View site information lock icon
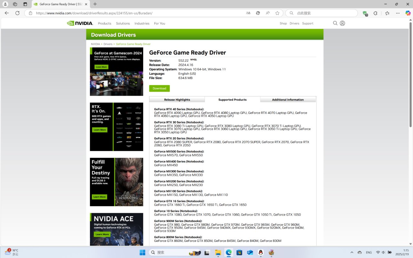Screen dimensions: 413x258 coord(30,13)
